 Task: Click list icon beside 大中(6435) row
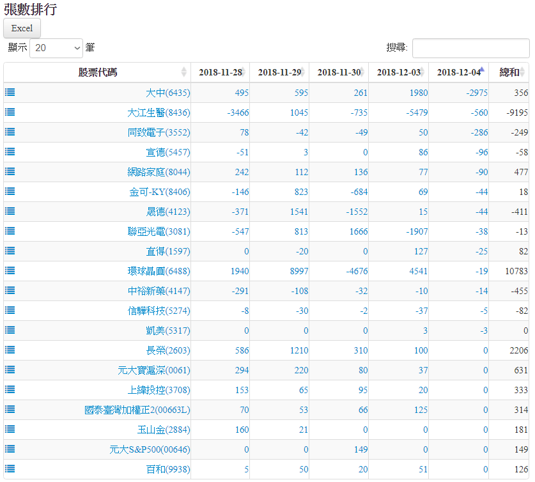pyautogui.click(x=10, y=92)
